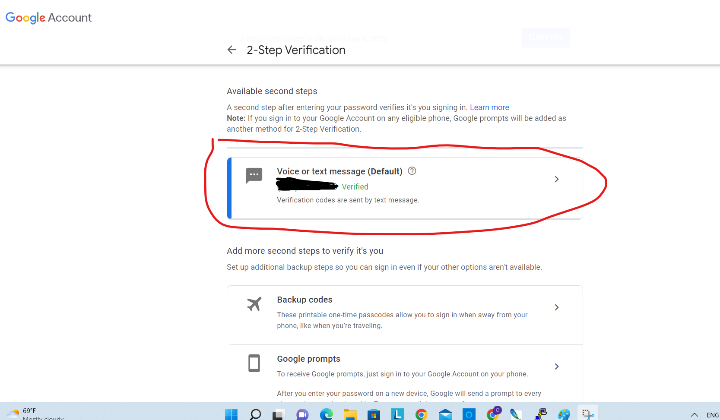
Task: Click the faded TURN OFF button
Action: point(546,38)
